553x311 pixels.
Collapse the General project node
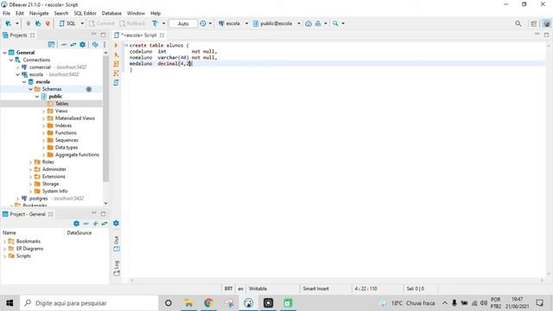[4, 53]
